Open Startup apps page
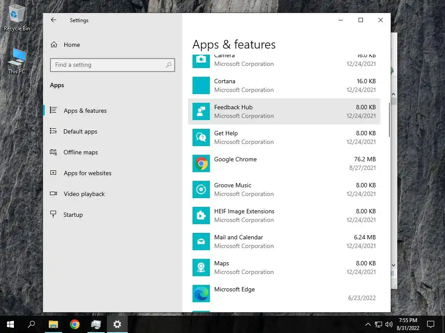This screenshot has height=333, width=445. [x=73, y=215]
